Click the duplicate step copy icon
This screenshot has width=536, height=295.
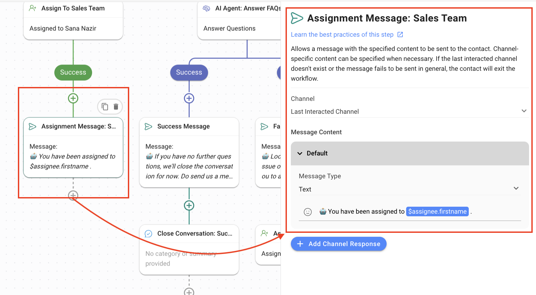[x=105, y=106]
